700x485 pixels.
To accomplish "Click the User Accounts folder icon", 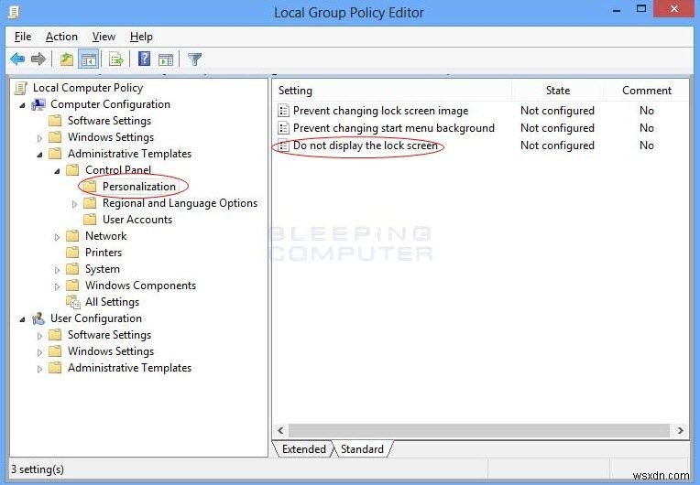I will tap(90, 220).
